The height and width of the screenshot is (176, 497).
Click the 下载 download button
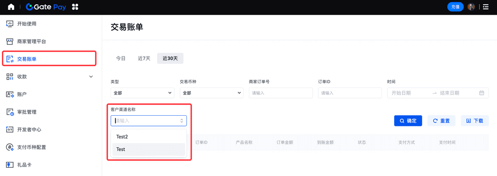coord(475,121)
